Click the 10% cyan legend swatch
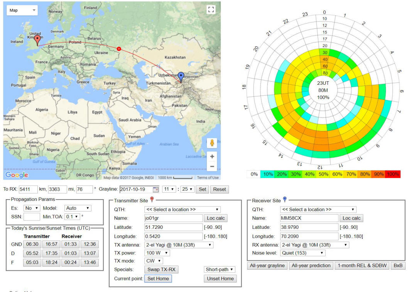 (x=268, y=174)
